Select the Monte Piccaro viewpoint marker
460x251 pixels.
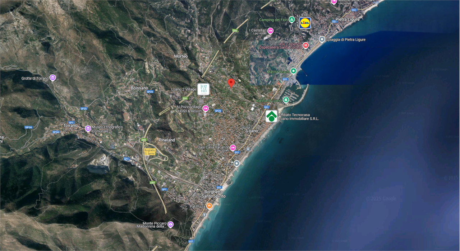pos(170,224)
